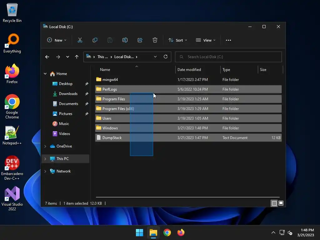Switch to large thumbnails layout icon
Viewport: 320px width, 240px height.
281,203
